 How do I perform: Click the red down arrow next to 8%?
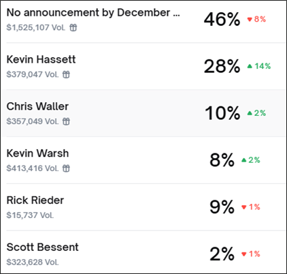[x=250, y=19]
